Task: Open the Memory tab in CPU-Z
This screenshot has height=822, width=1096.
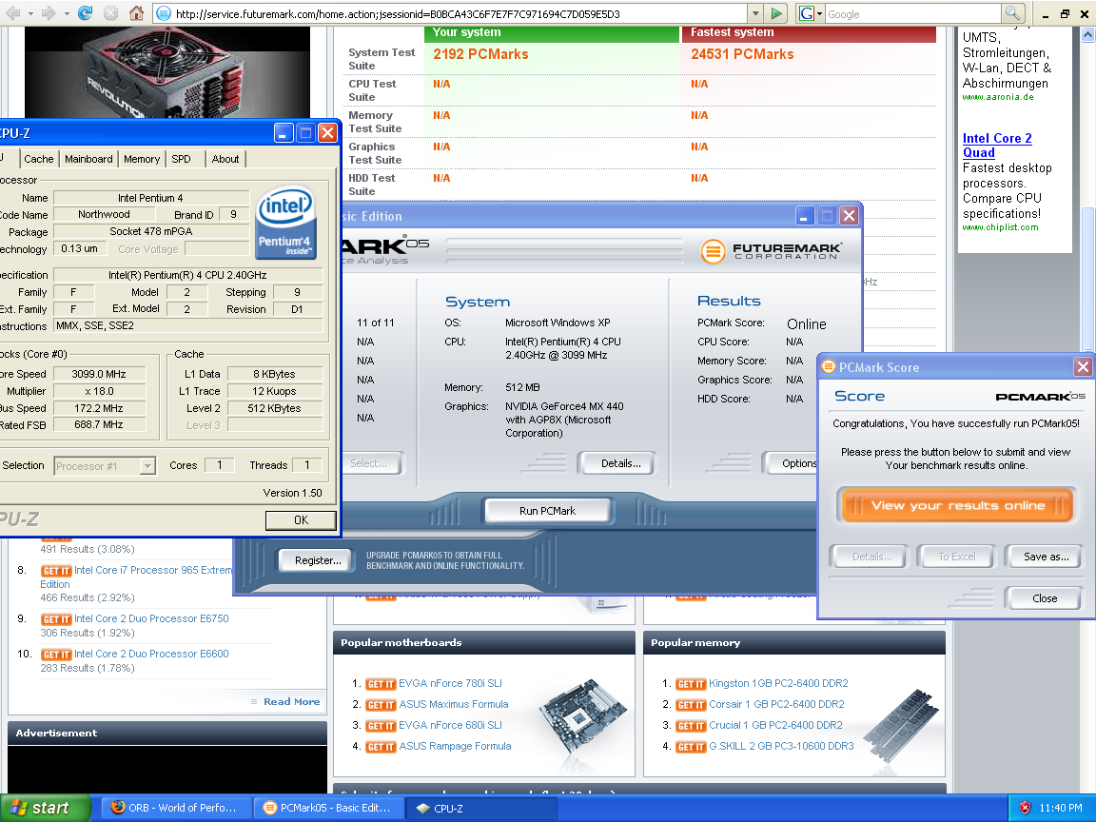Action: point(142,159)
